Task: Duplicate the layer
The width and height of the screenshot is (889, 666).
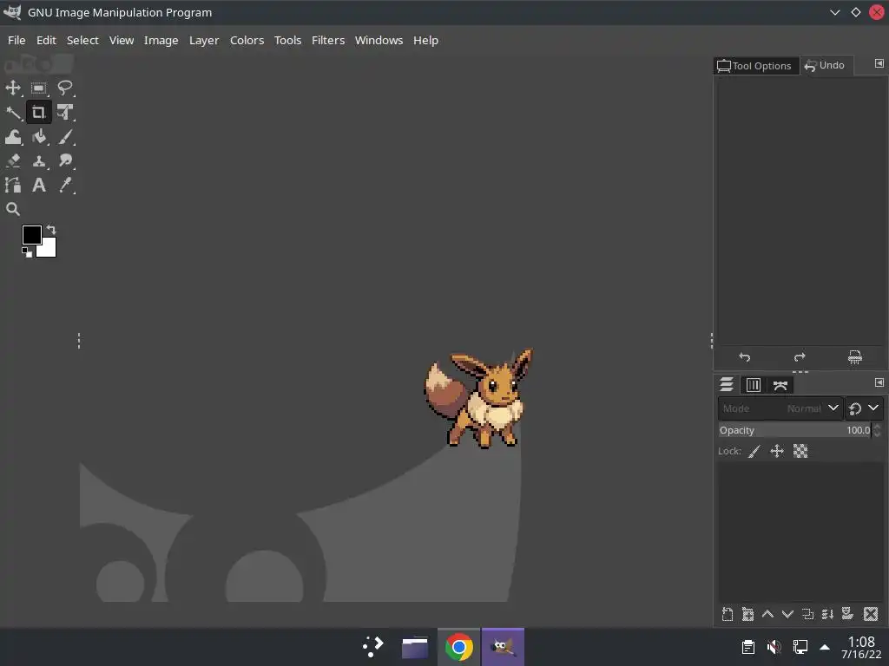Action: click(808, 615)
